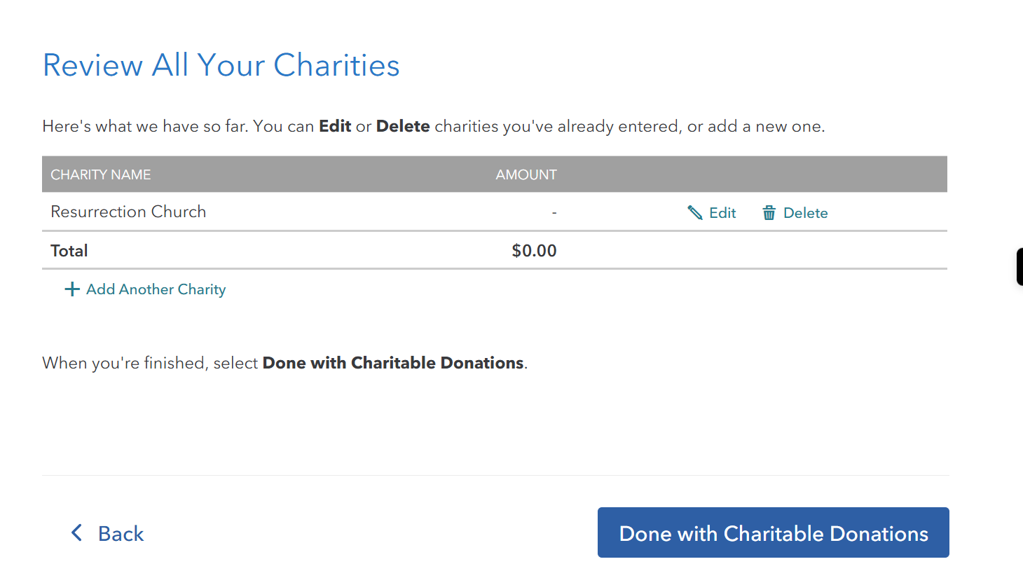Image resolution: width=1023 pixels, height=585 pixels.
Task: Click the AMOUNT column header
Action: [x=526, y=174]
